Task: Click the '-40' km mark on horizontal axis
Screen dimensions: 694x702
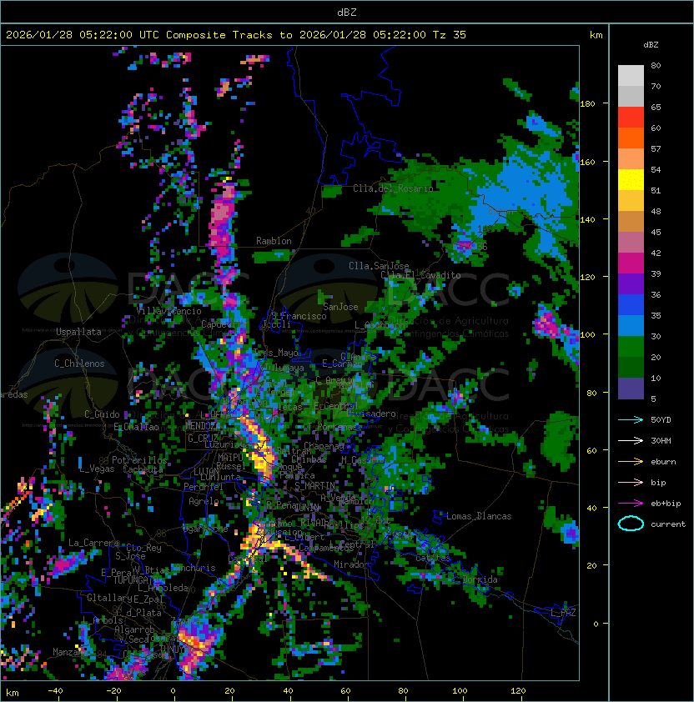Action: click(56, 691)
